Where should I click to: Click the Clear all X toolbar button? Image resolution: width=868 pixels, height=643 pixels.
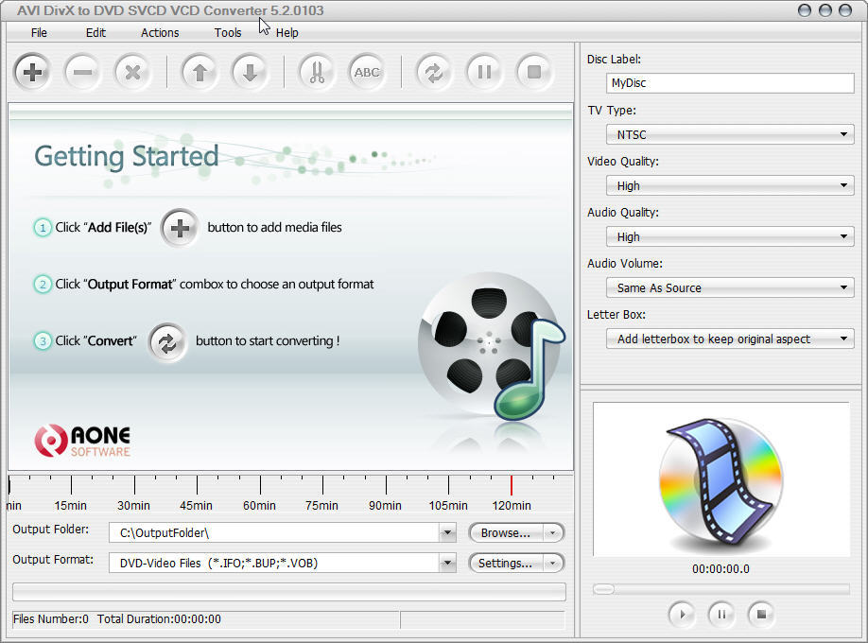(132, 72)
